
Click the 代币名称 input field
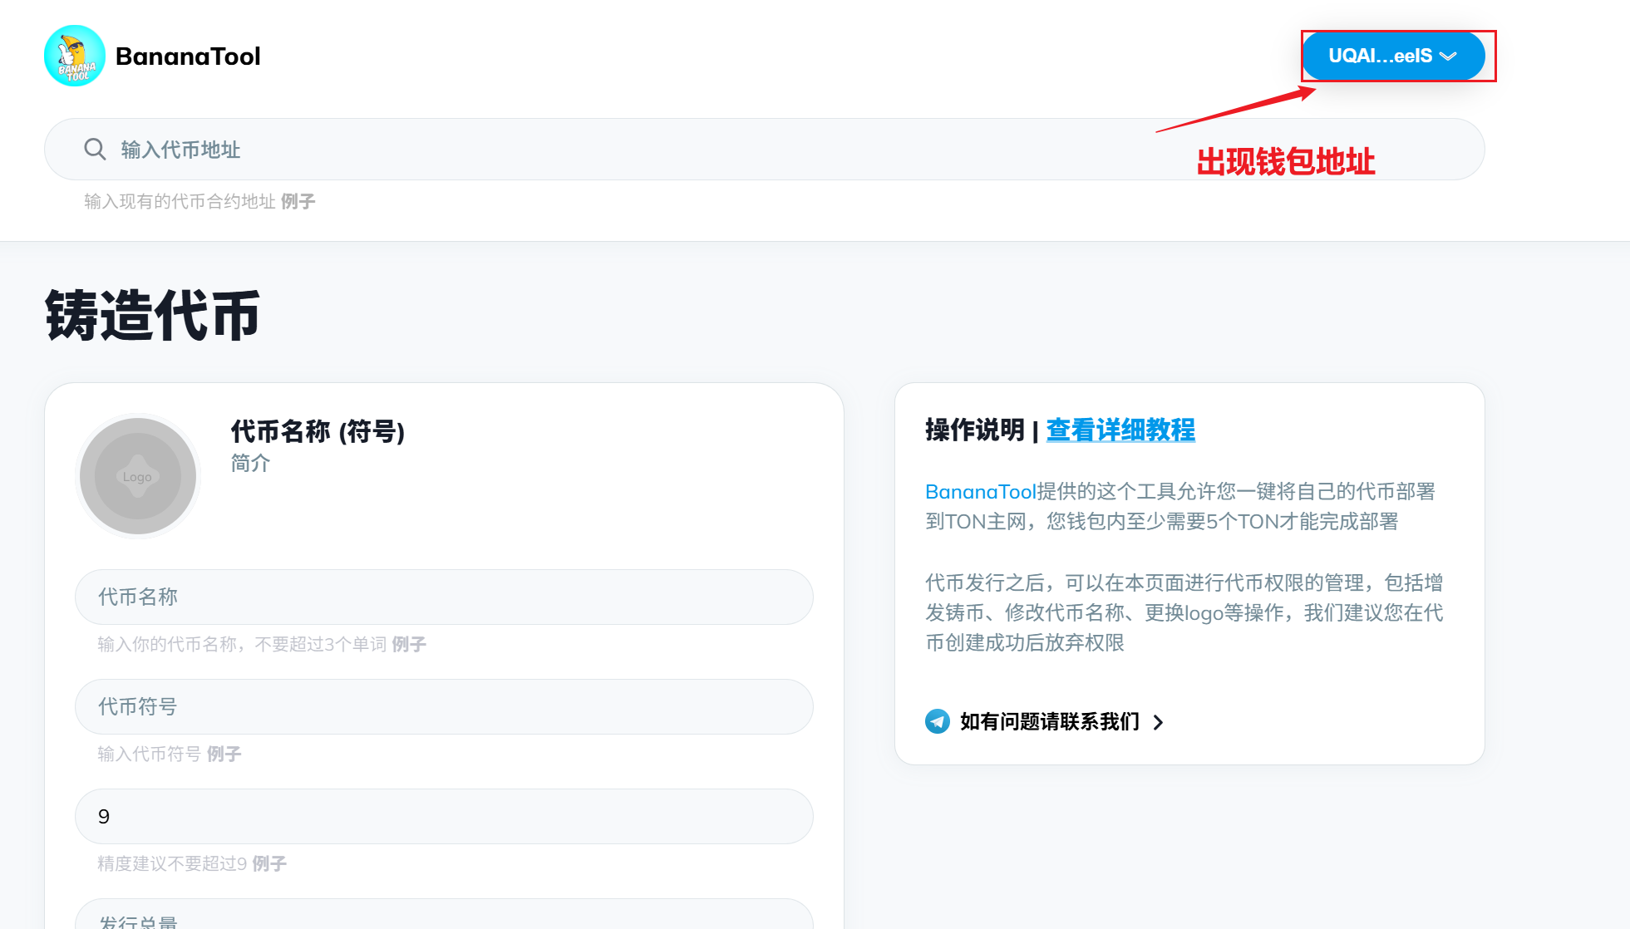[x=444, y=597]
